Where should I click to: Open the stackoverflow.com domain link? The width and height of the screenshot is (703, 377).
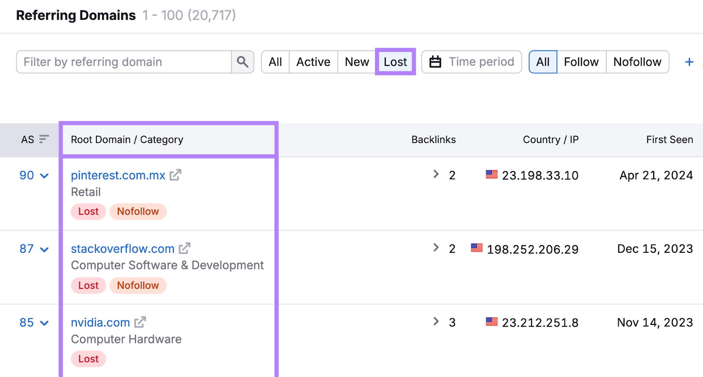[123, 249]
